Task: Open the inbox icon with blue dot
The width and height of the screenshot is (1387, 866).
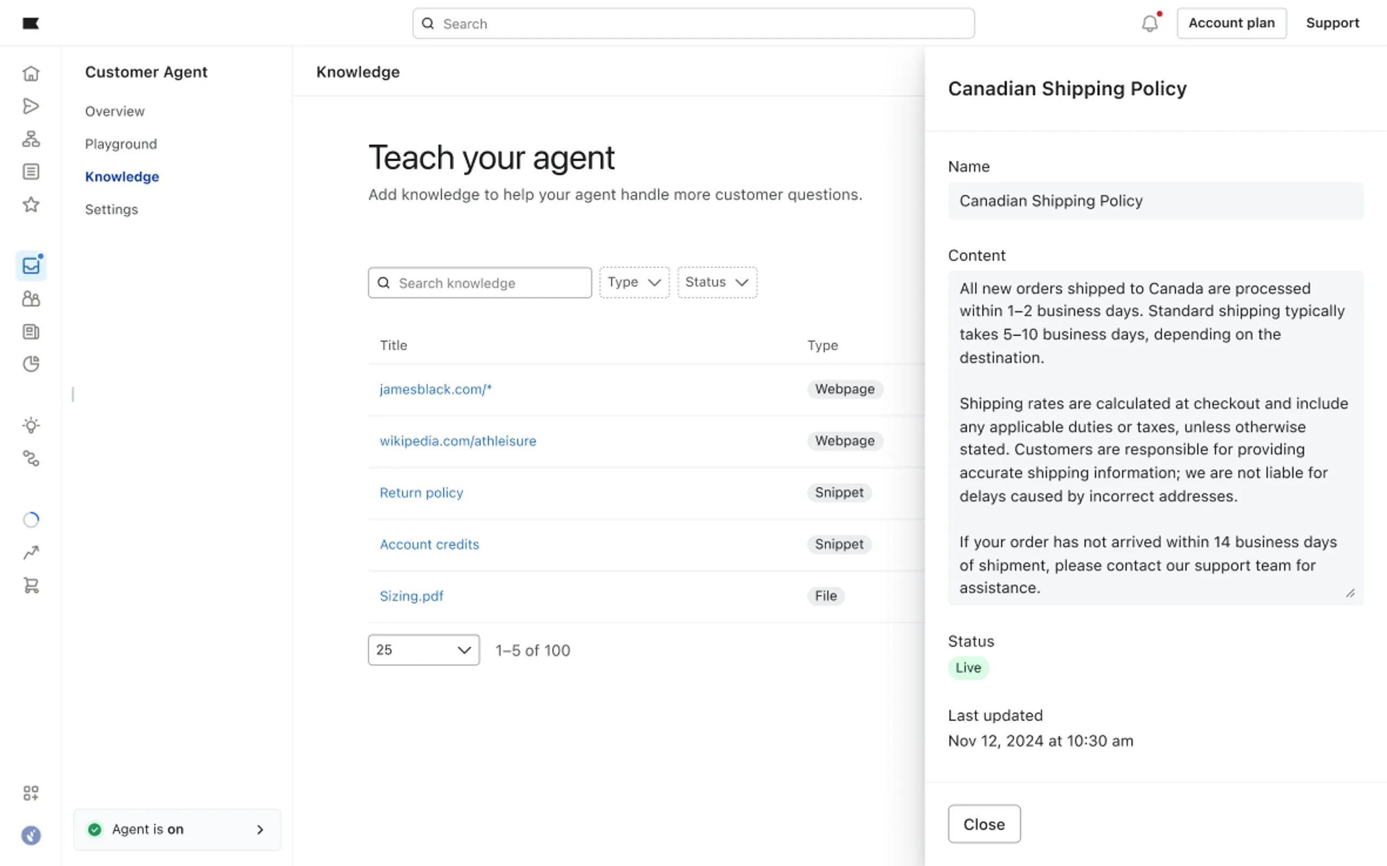Action: [x=31, y=266]
